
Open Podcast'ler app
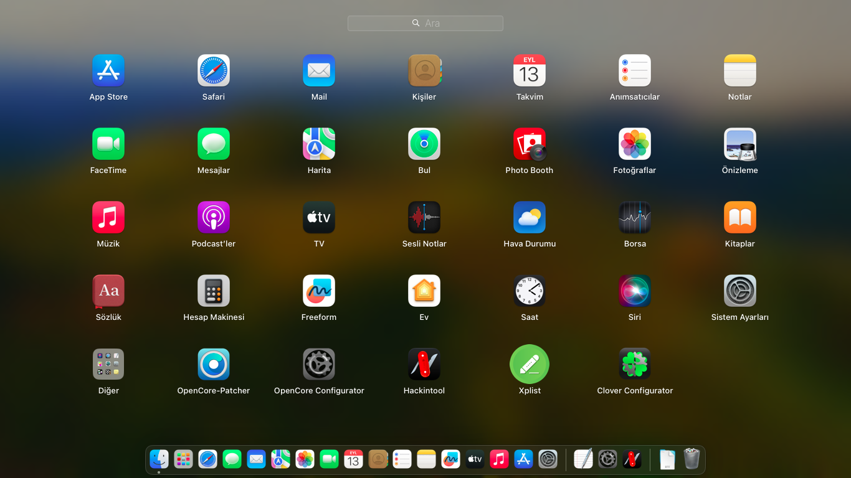pyautogui.click(x=214, y=218)
